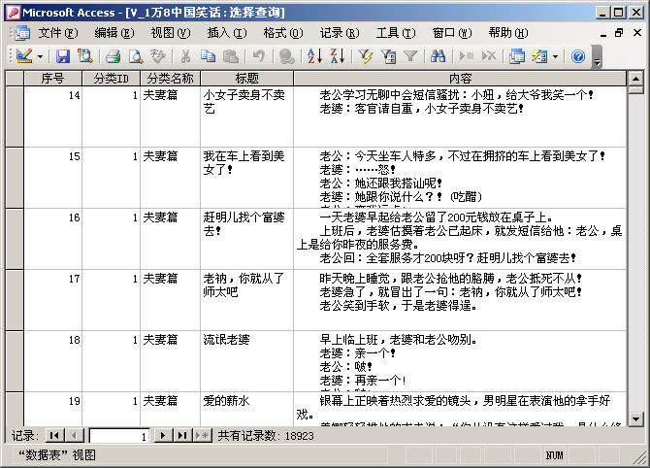
Task: Click the Find binoculars icon
Action: (x=438, y=56)
